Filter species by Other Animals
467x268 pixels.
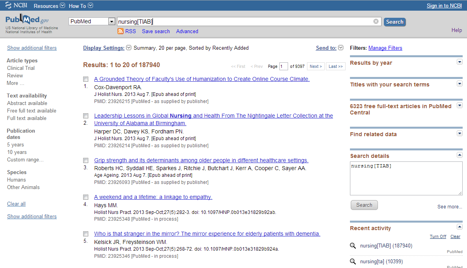23,187
